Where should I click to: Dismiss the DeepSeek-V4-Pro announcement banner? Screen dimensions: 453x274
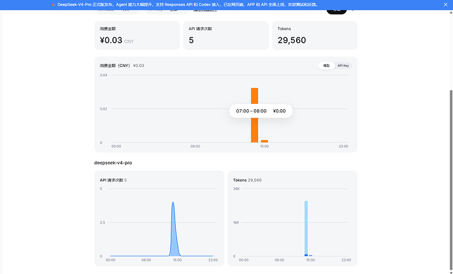point(446,5)
